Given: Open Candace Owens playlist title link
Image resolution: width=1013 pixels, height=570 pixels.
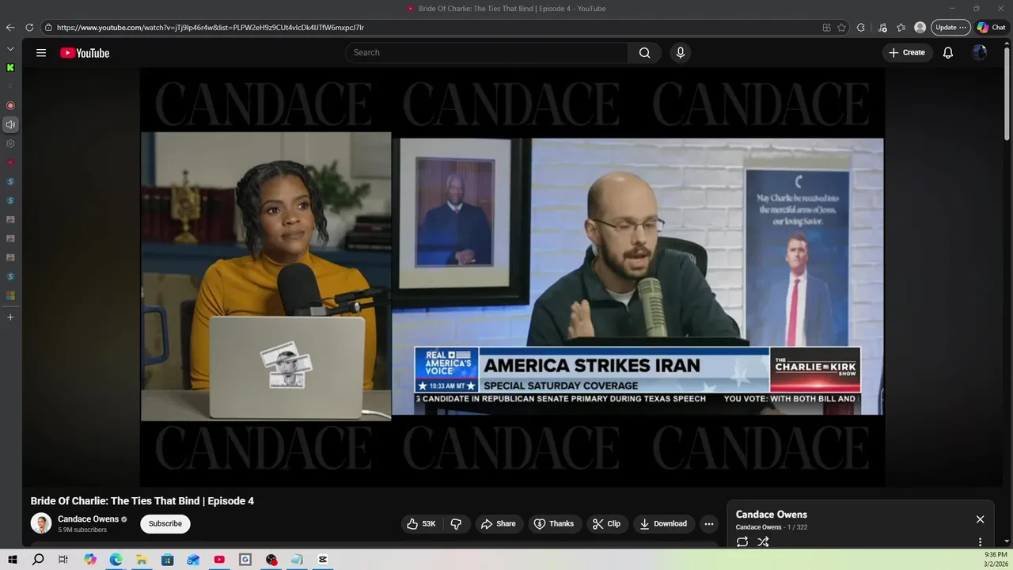Looking at the screenshot, I should coord(772,515).
